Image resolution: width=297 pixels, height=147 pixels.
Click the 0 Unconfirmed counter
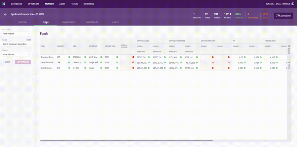253,16
